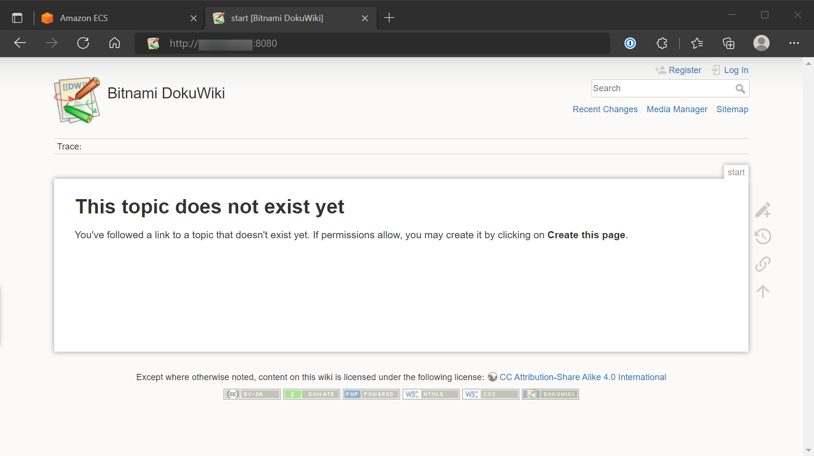
Task: Click the scrollbar up arrow
Action: [808, 64]
